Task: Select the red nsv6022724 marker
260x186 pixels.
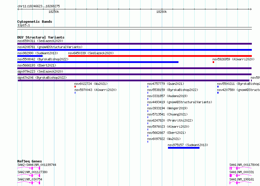Action: point(75,87)
